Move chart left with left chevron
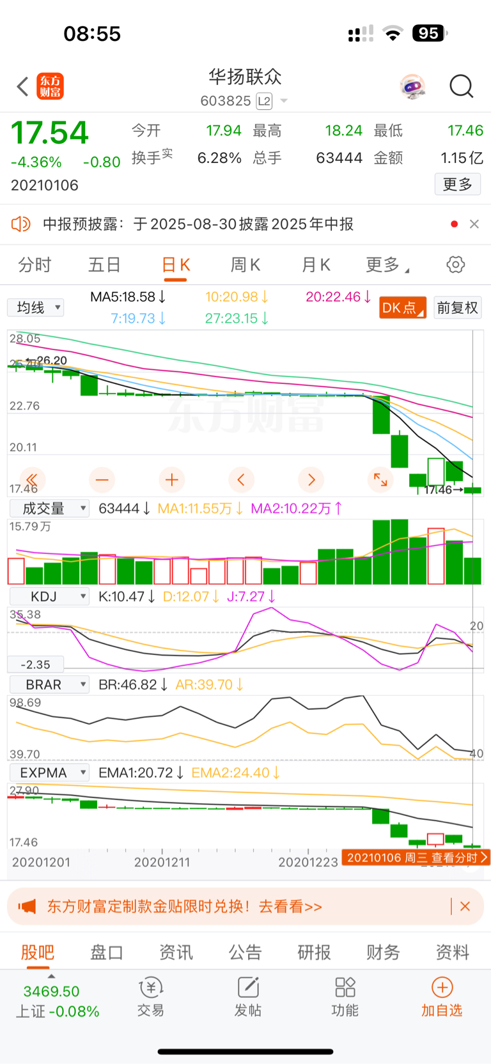Viewport: 491px width, 1064px height. (x=241, y=479)
